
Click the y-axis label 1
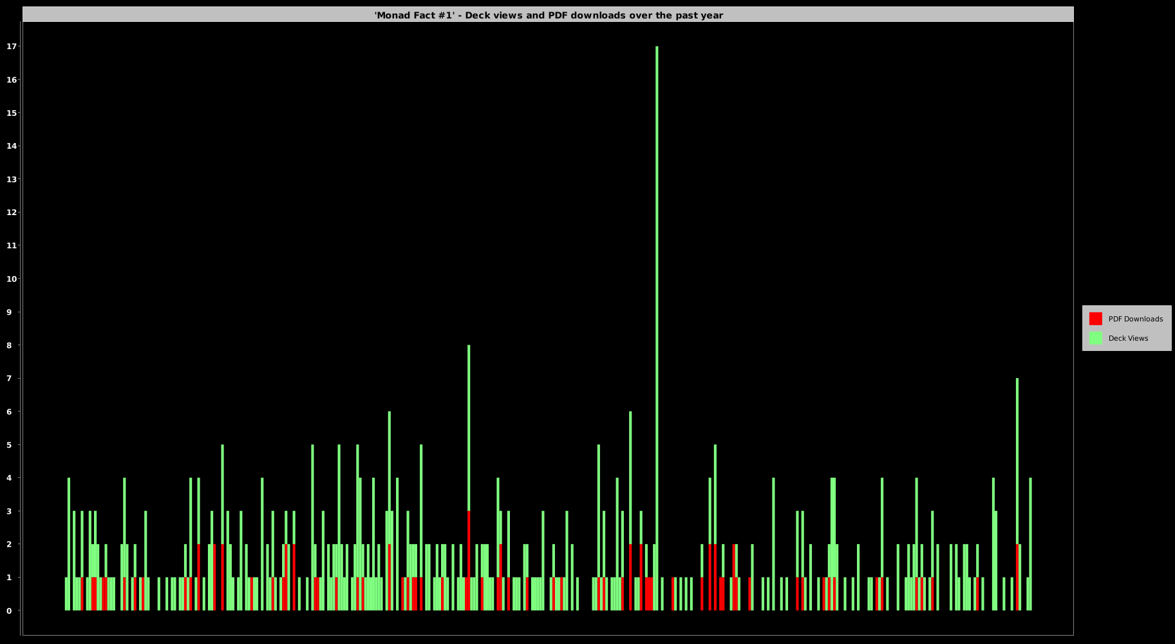(x=9, y=578)
